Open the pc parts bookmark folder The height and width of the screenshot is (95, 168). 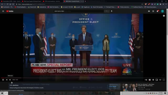pyautogui.click(x=77, y=7)
